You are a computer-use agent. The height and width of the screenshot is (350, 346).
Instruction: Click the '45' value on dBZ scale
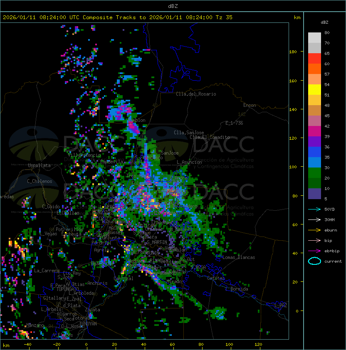click(x=327, y=116)
